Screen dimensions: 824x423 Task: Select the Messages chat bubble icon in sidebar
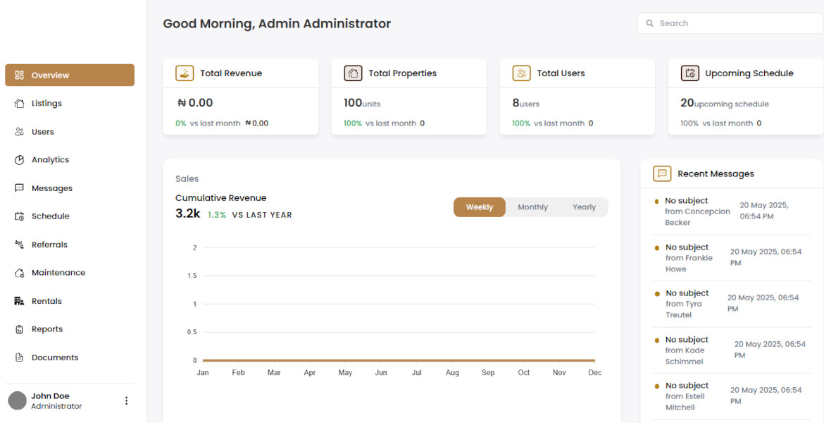20,188
